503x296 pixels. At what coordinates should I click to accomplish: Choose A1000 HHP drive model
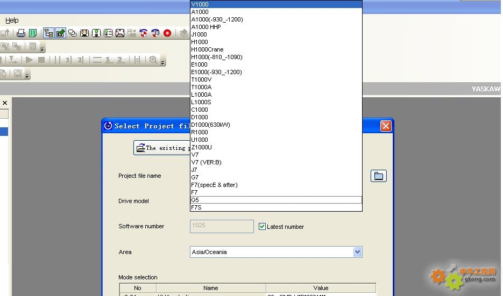click(276, 27)
